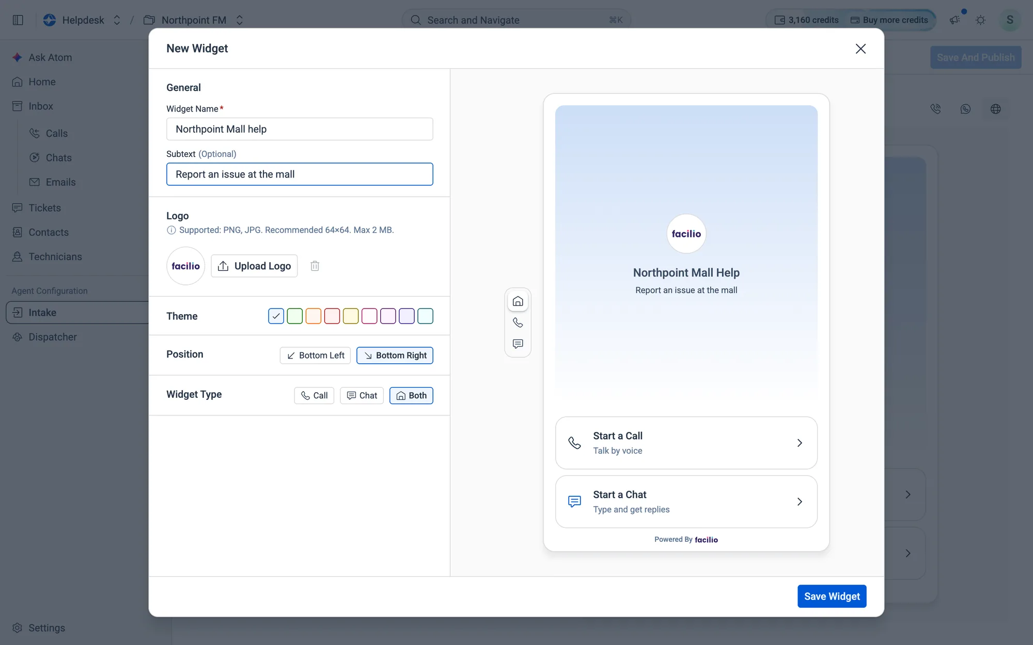Open announcements megaphone icon

pyautogui.click(x=955, y=20)
